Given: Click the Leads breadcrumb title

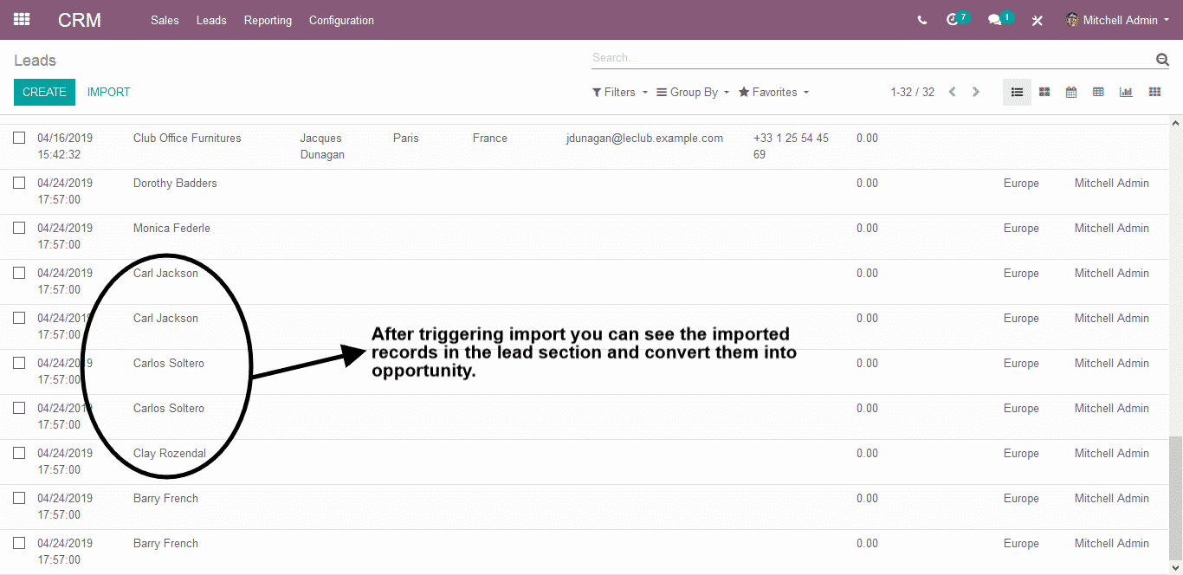Looking at the screenshot, I should click(35, 61).
